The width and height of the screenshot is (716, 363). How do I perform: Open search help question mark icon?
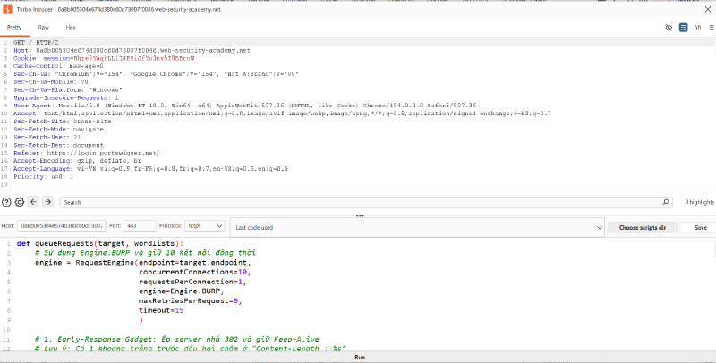coord(6,202)
